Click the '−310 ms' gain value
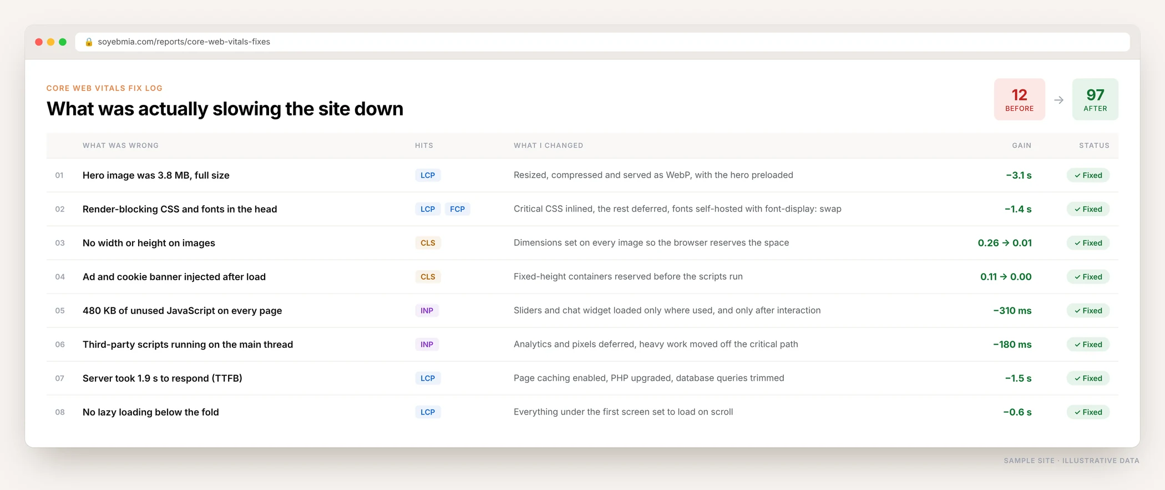 (1012, 311)
